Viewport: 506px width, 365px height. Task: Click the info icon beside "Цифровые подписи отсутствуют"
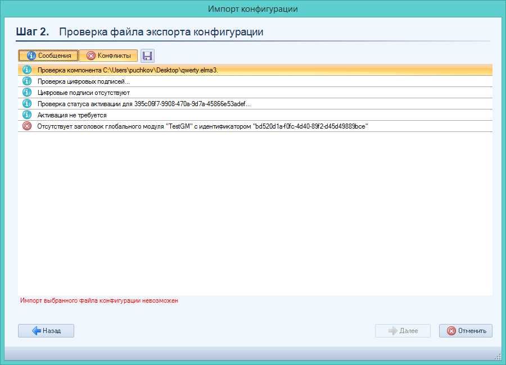[x=26, y=93]
